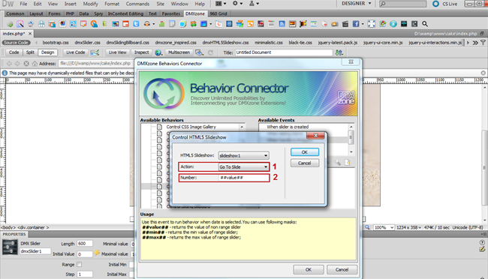Click the address bar Back arrow
The image size is (488, 279).
(9, 64)
